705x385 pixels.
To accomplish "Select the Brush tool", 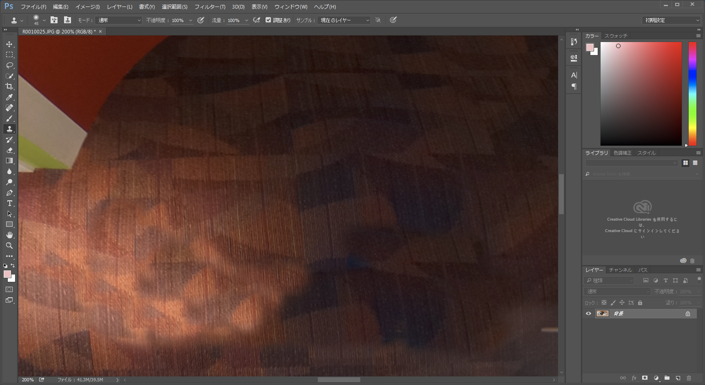I will [x=9, y=118].
